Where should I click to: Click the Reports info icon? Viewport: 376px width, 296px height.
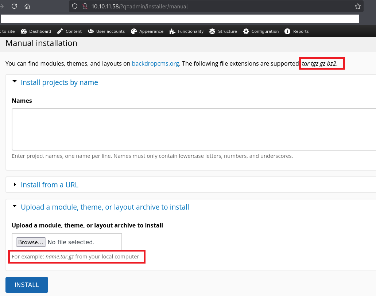tap(287, 31)
